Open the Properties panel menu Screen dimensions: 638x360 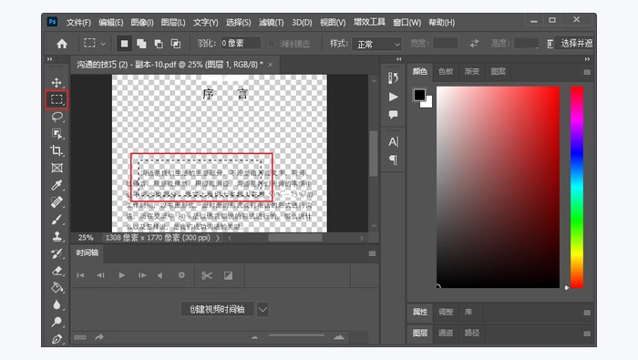pos(587,313)
